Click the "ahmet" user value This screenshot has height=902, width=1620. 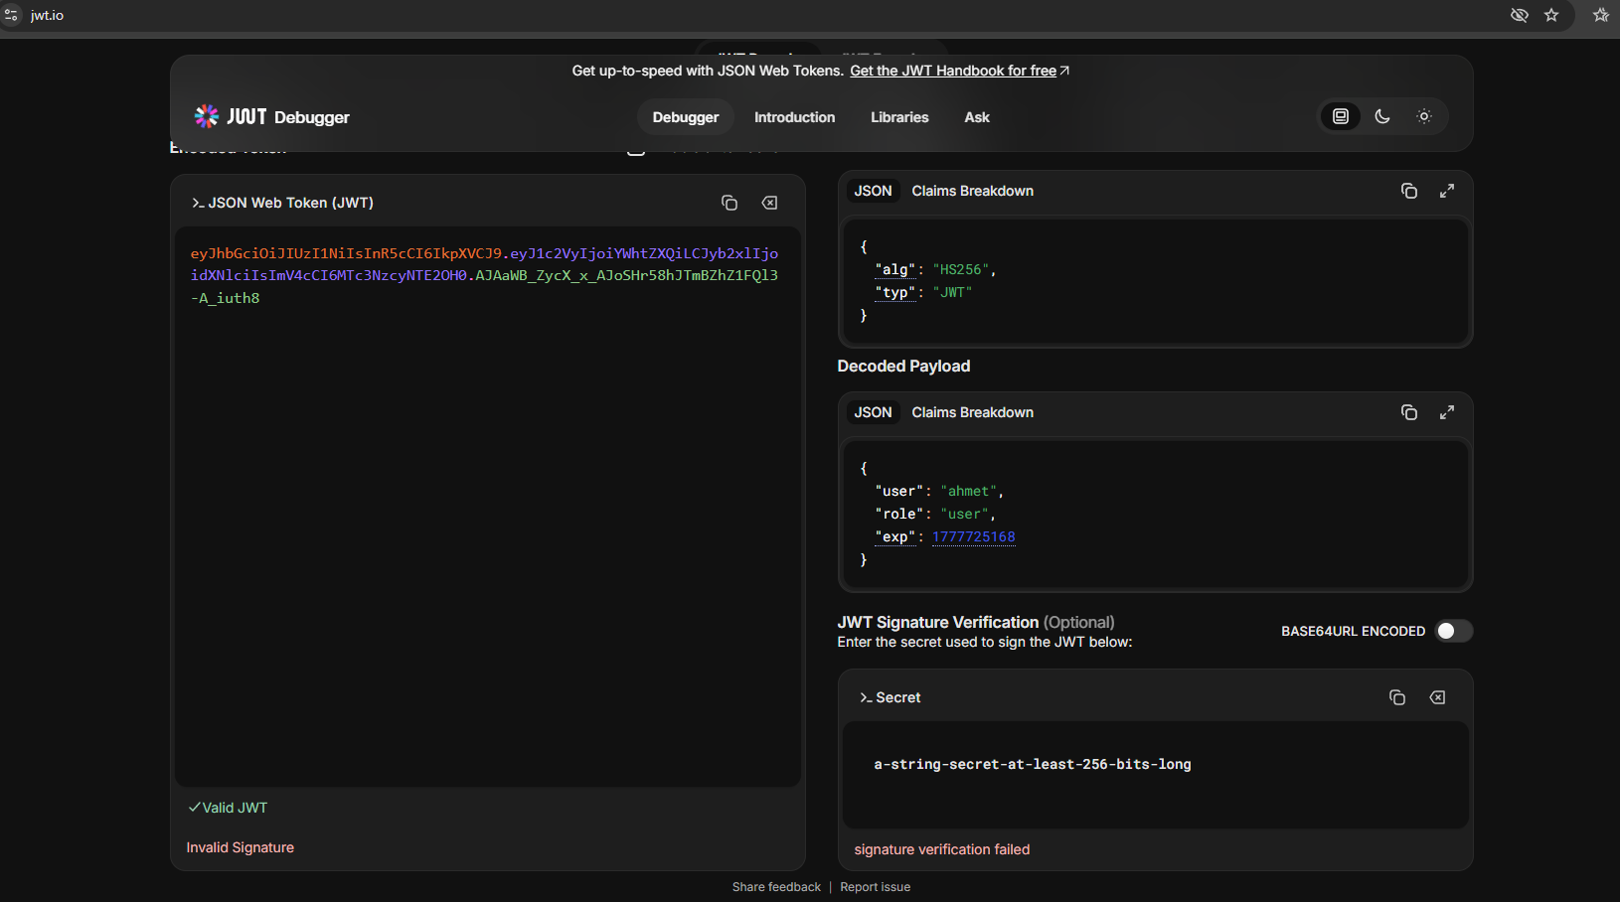coord(969,491)
